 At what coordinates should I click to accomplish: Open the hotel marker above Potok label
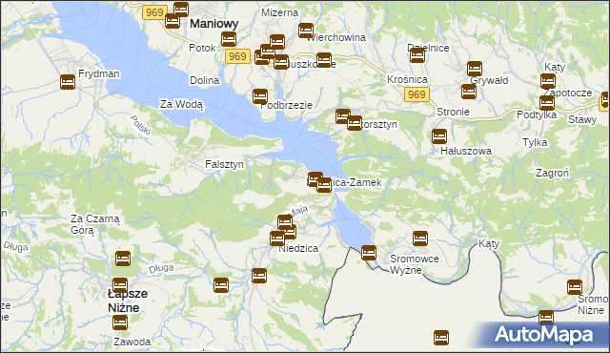pos(229,39)
